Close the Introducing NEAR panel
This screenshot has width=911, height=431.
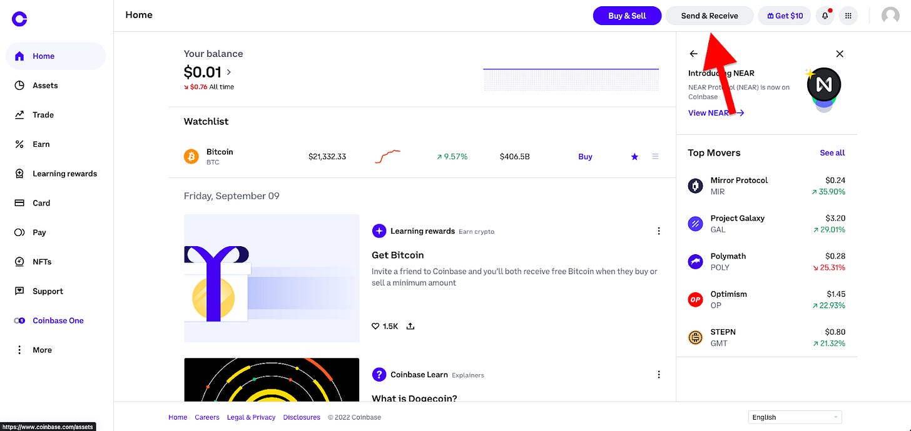pyautogui.click(x=840, y=54)
